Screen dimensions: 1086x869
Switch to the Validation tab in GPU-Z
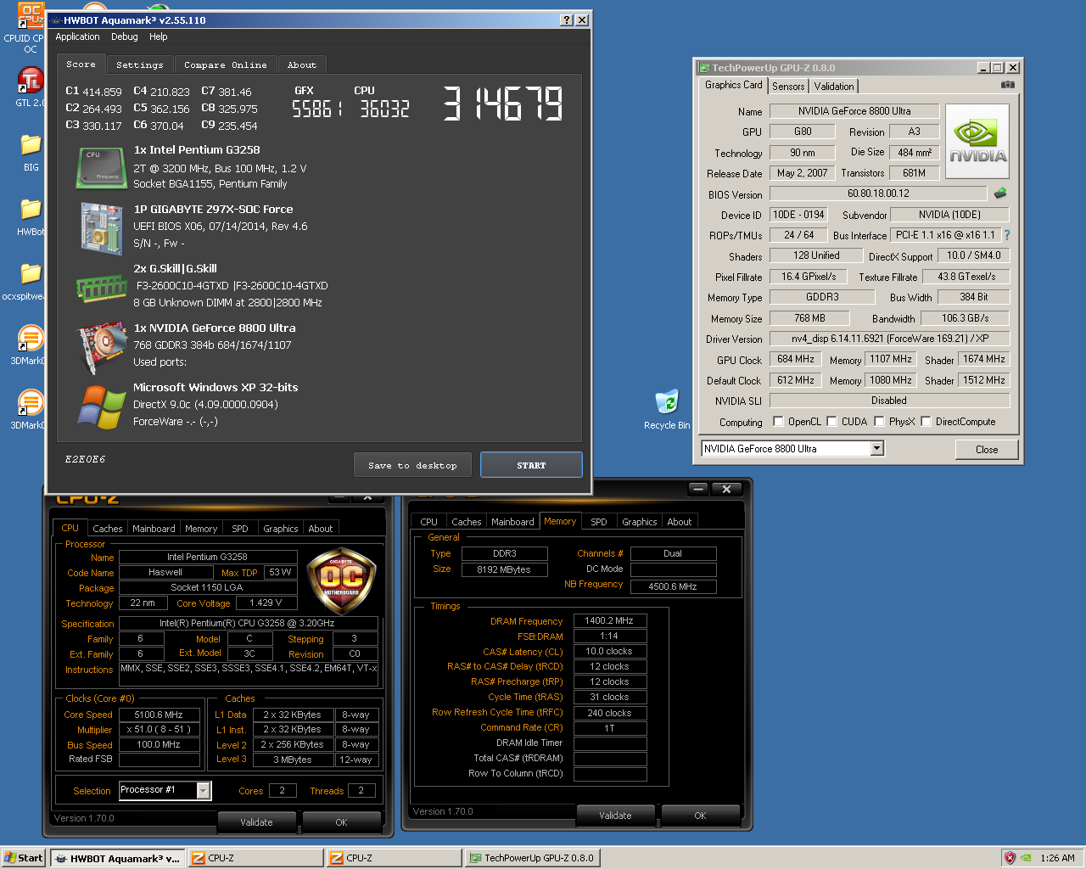tap(834, 87)
